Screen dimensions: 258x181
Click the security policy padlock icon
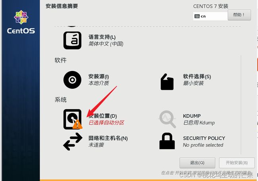(167, 141)
